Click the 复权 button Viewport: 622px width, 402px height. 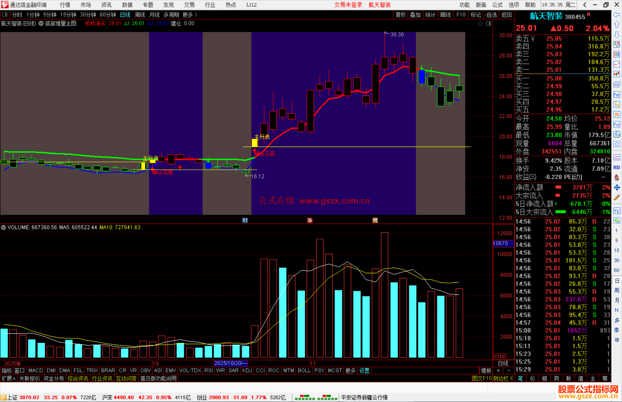pos(400,15)
